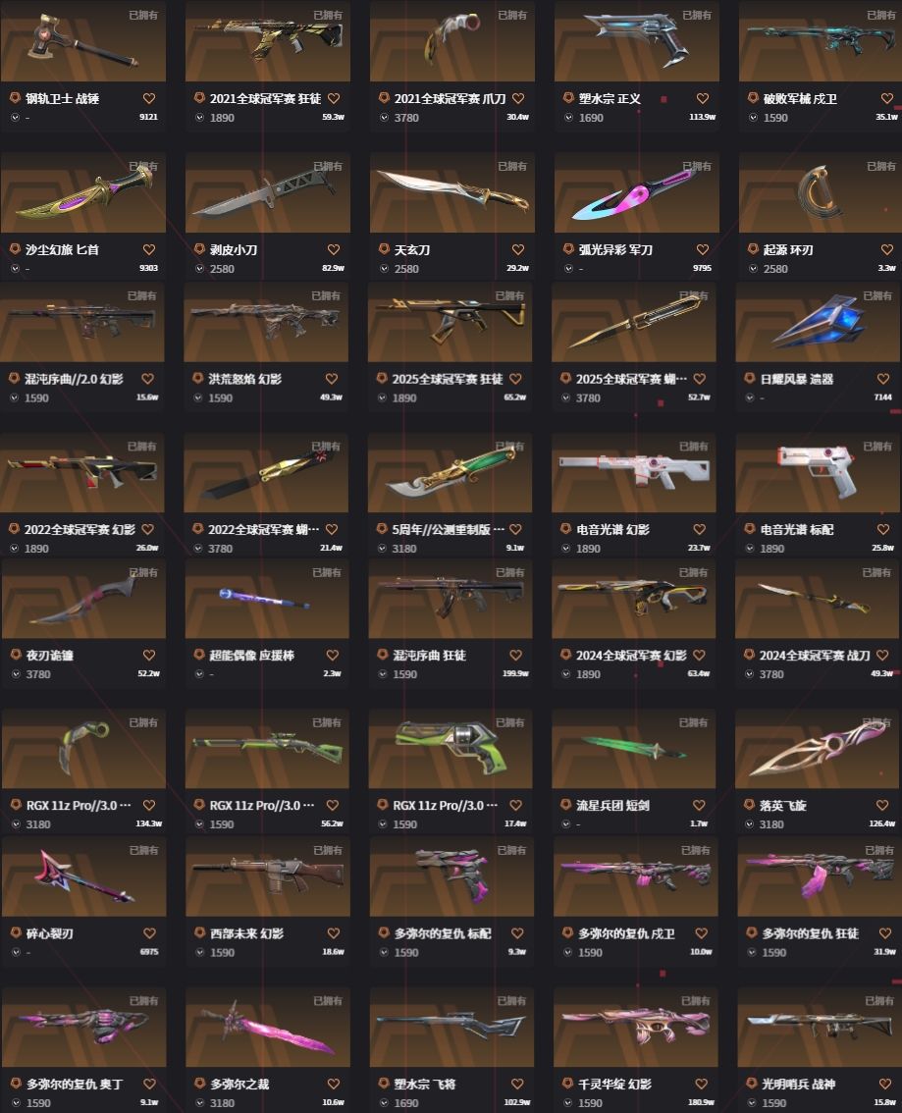Click the 已拥有 tag on 破败军械 戍卫 card
Screen dimensions: 902x1113
coord(880,15)
